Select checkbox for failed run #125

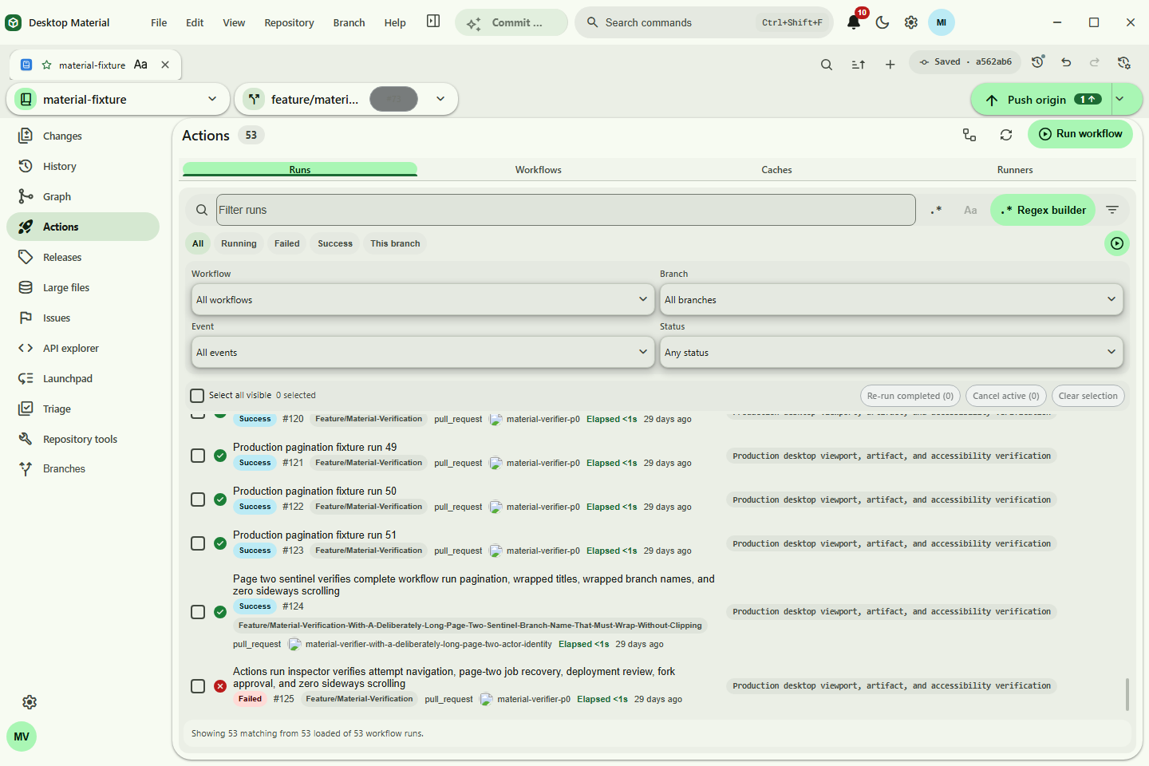pyautogui.click(x=198, y=686)
